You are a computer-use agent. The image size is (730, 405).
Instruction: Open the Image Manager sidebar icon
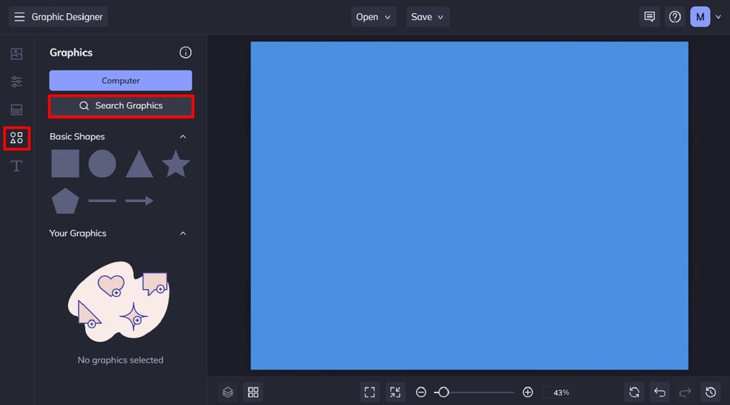click(16, 54)
